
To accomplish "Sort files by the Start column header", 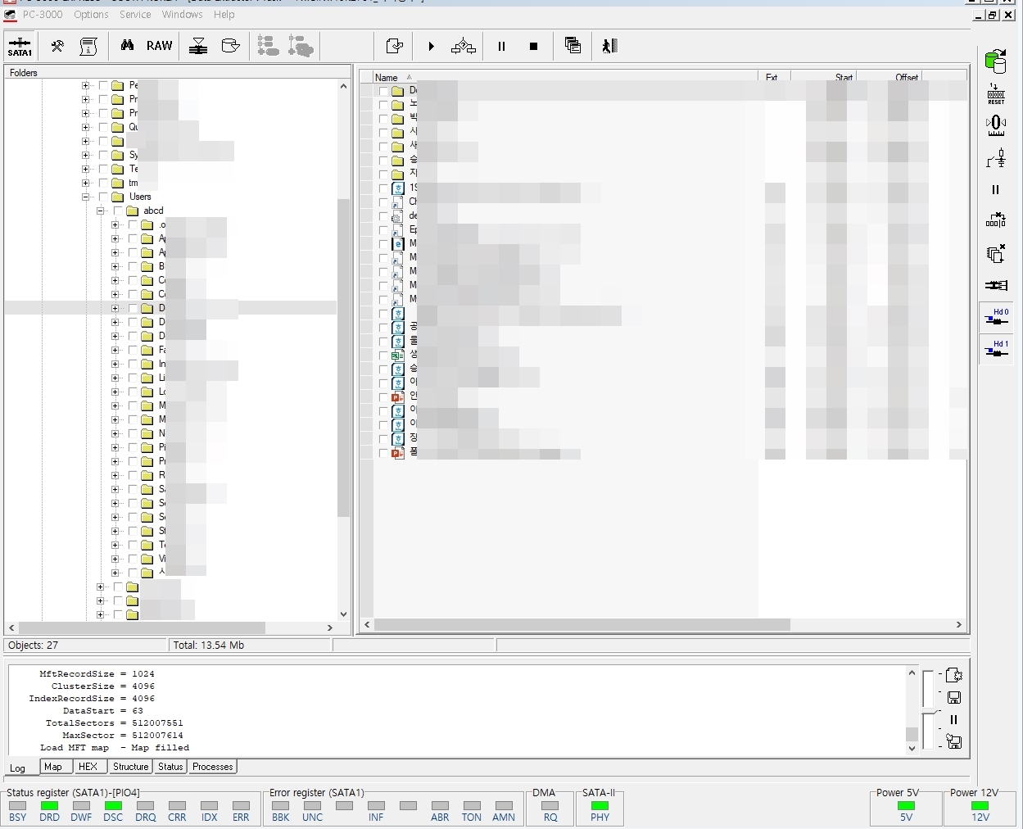I will pos(823,77).
